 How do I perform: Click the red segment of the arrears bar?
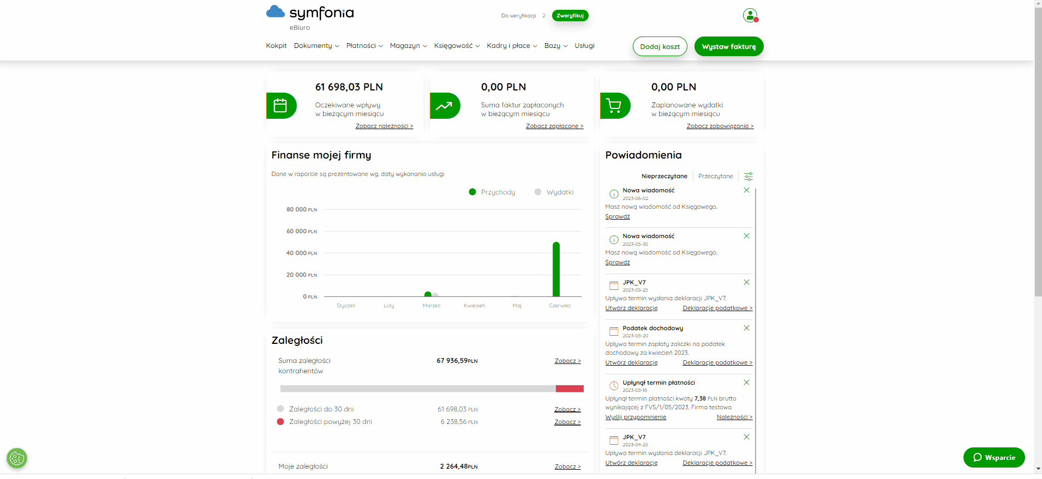(570, 389)
